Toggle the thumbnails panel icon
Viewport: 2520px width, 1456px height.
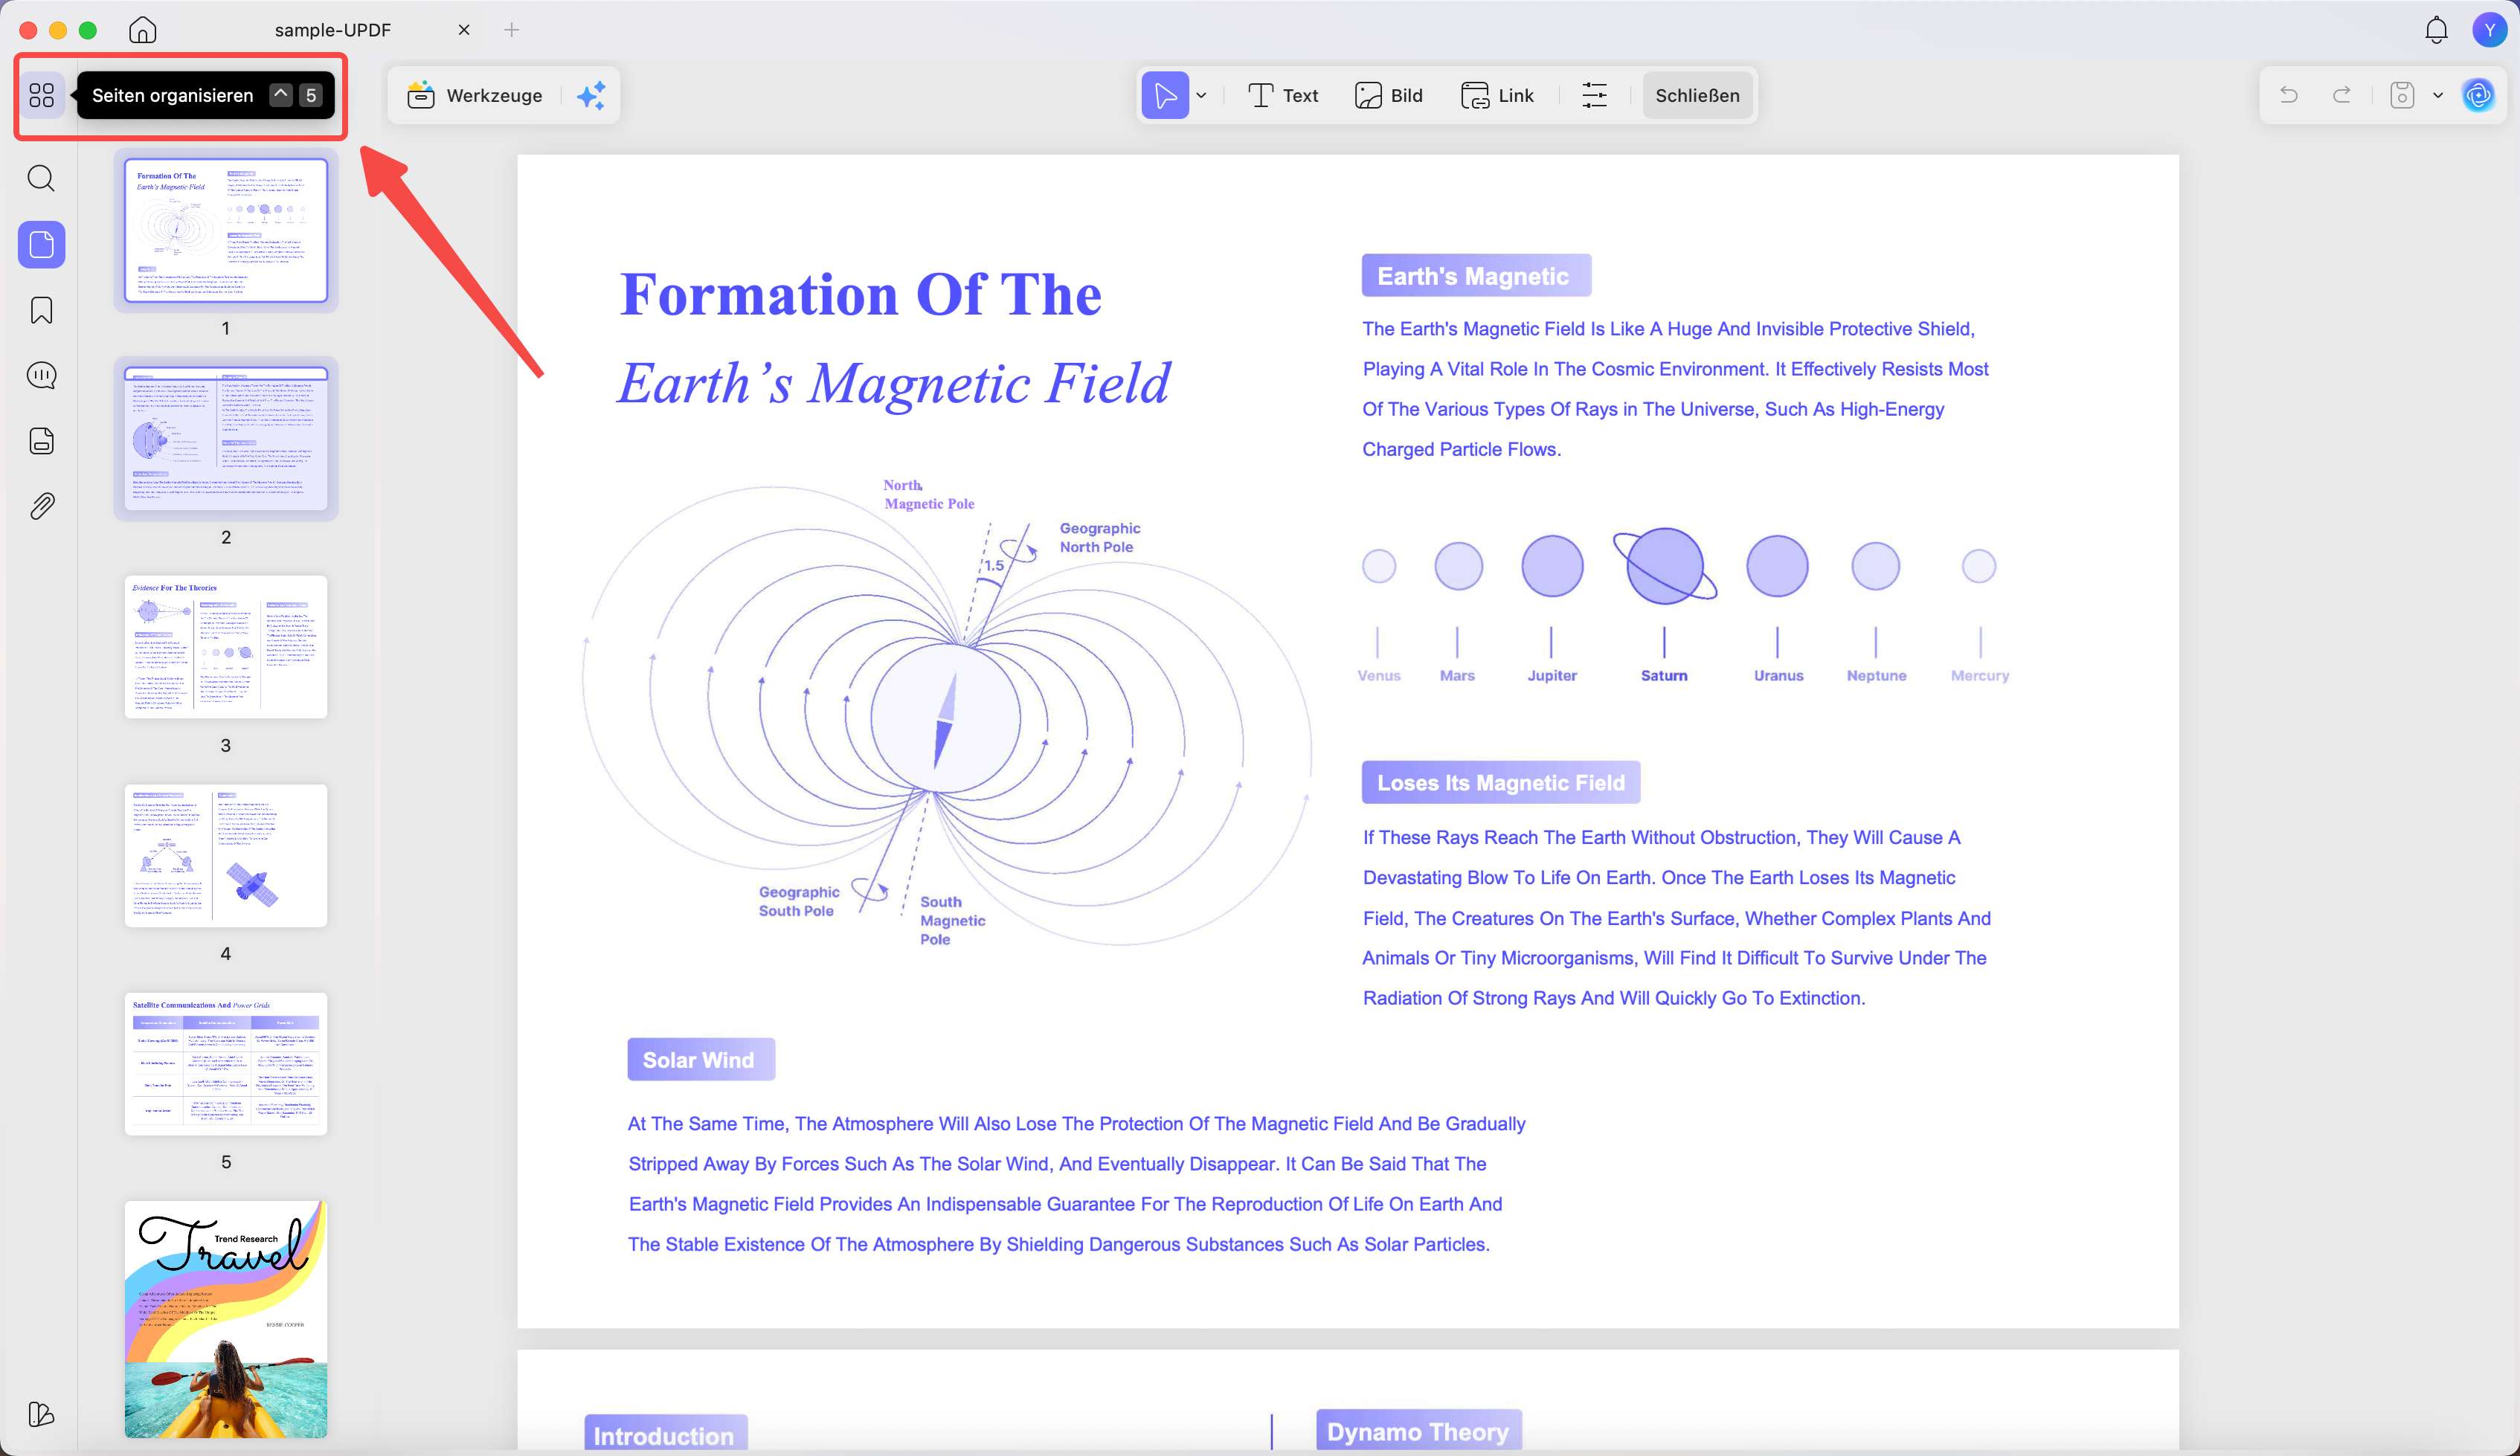point(41,244)
